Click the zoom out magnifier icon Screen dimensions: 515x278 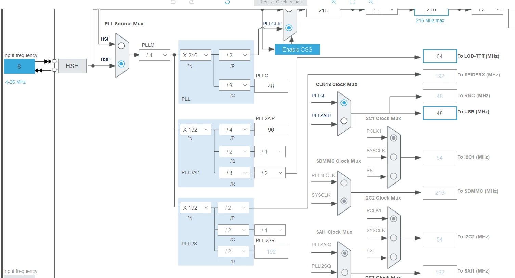371,2
